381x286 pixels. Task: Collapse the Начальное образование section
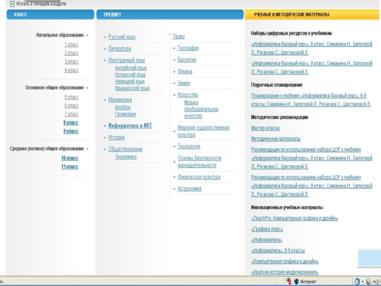pyautogui.click(x=87, y=35)
